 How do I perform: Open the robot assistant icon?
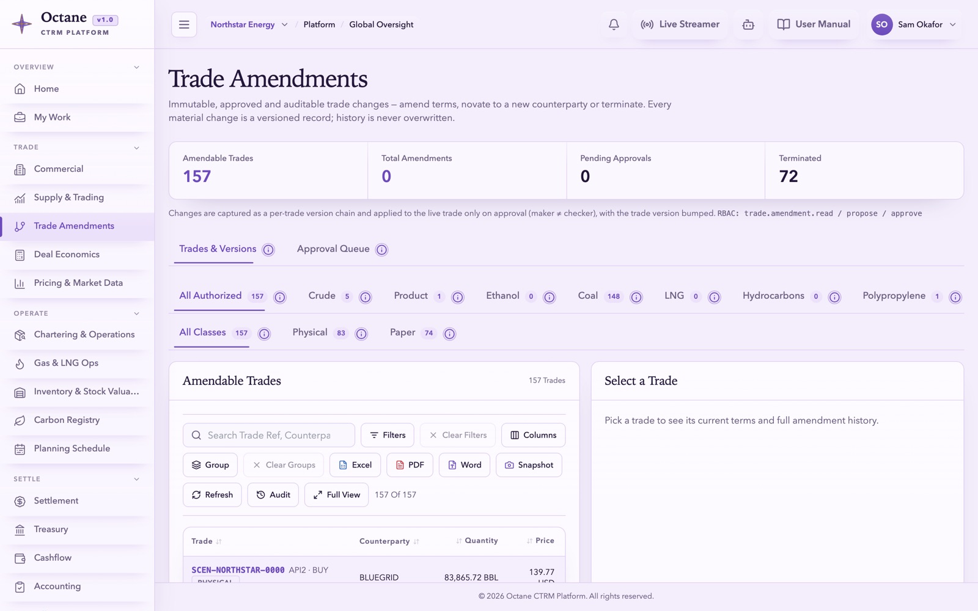(748, 24)
